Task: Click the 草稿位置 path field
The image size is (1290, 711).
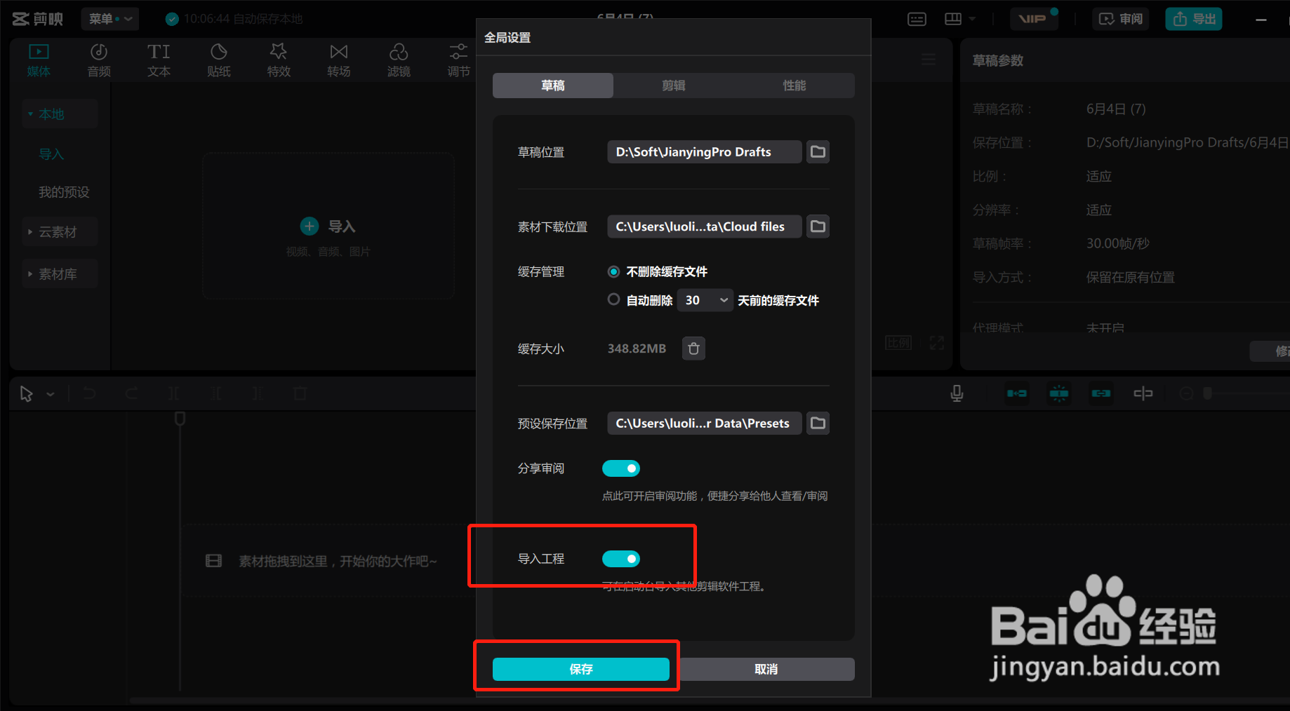Action: pyautogui.click(x=705, y=151)
